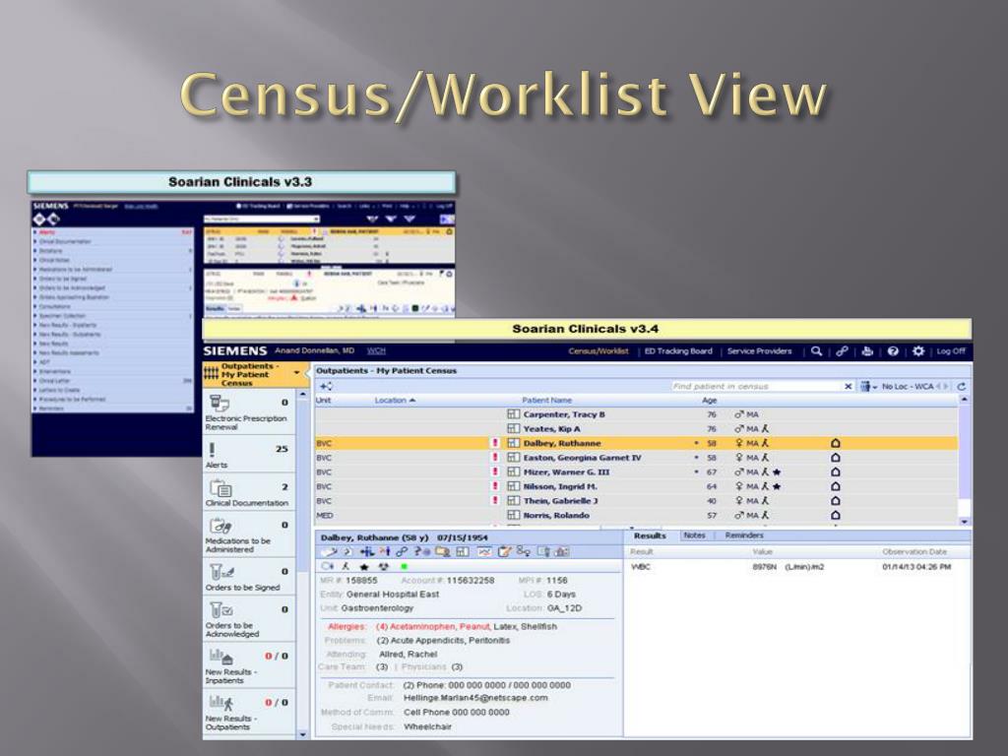Select patient Yeates, Kip A
1008x756 pixels.
pos(551,429)
